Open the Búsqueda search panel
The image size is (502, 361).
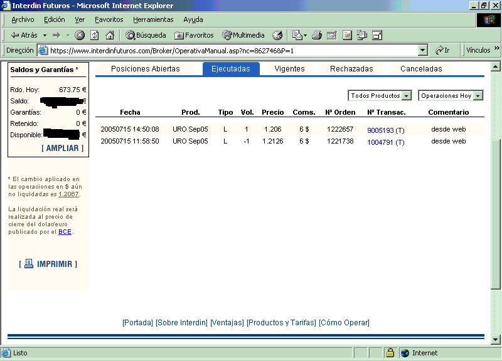pyautogui.click(x=146, y=35)
